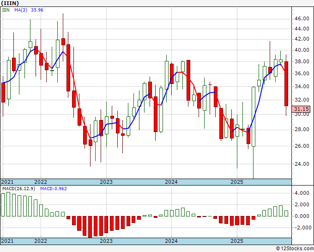Click the tall green candlestick after 2025's low
Viewport: 314px width, 252px height.
[254, 117]
